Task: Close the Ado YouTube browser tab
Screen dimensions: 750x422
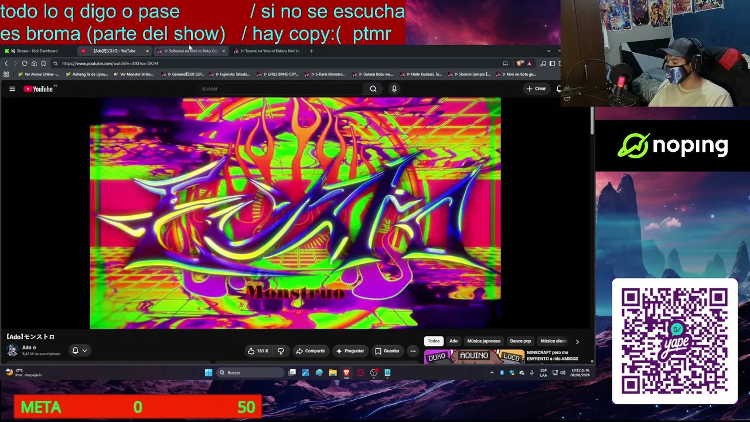Action: (147, 51)
